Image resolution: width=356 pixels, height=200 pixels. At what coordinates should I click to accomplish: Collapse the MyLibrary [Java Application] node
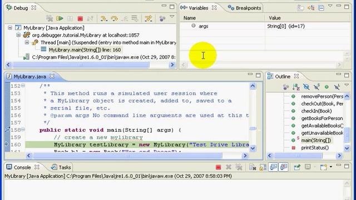point(10,28)
